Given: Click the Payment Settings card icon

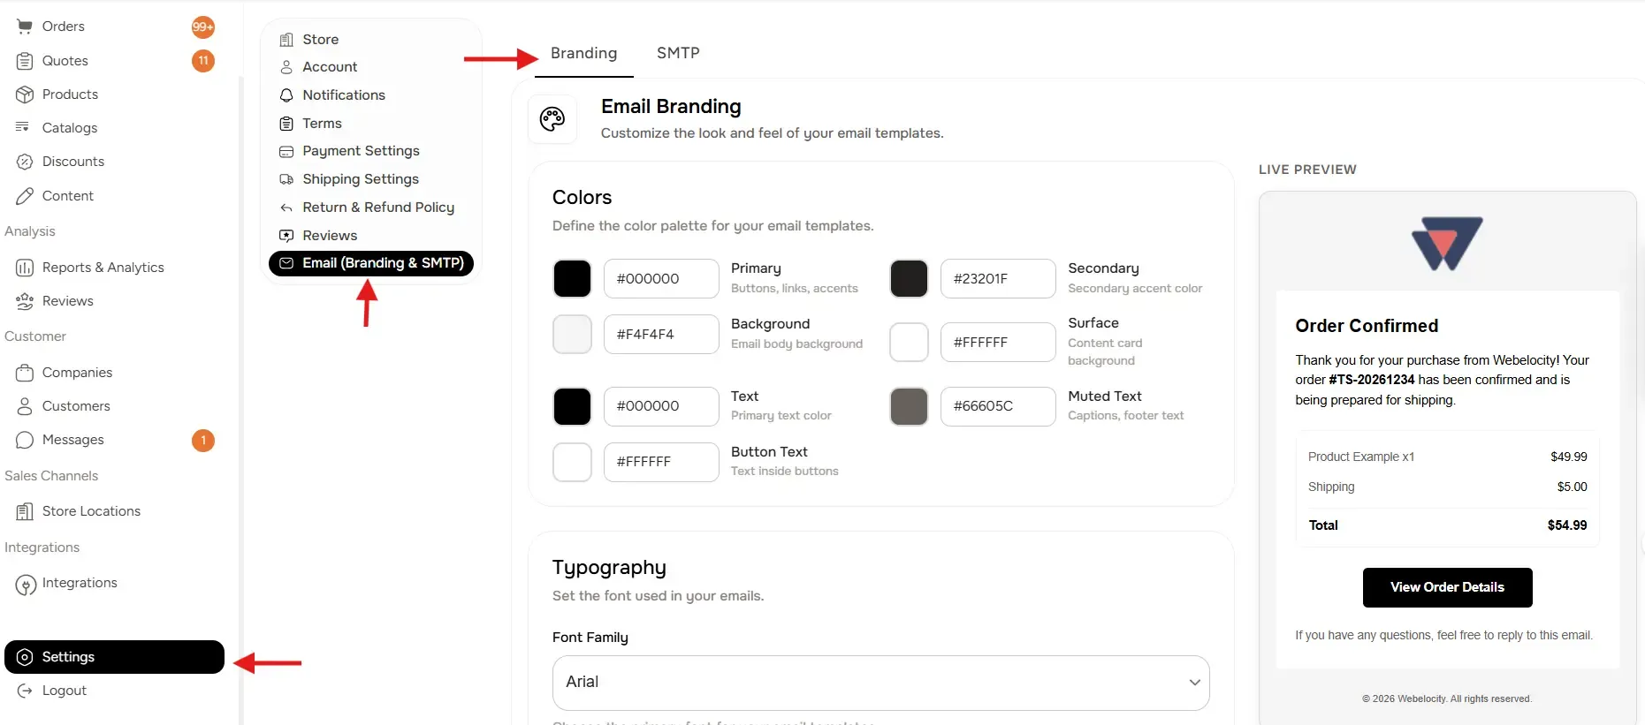Looking at the screenshot, I should click(x=286, y=151).
